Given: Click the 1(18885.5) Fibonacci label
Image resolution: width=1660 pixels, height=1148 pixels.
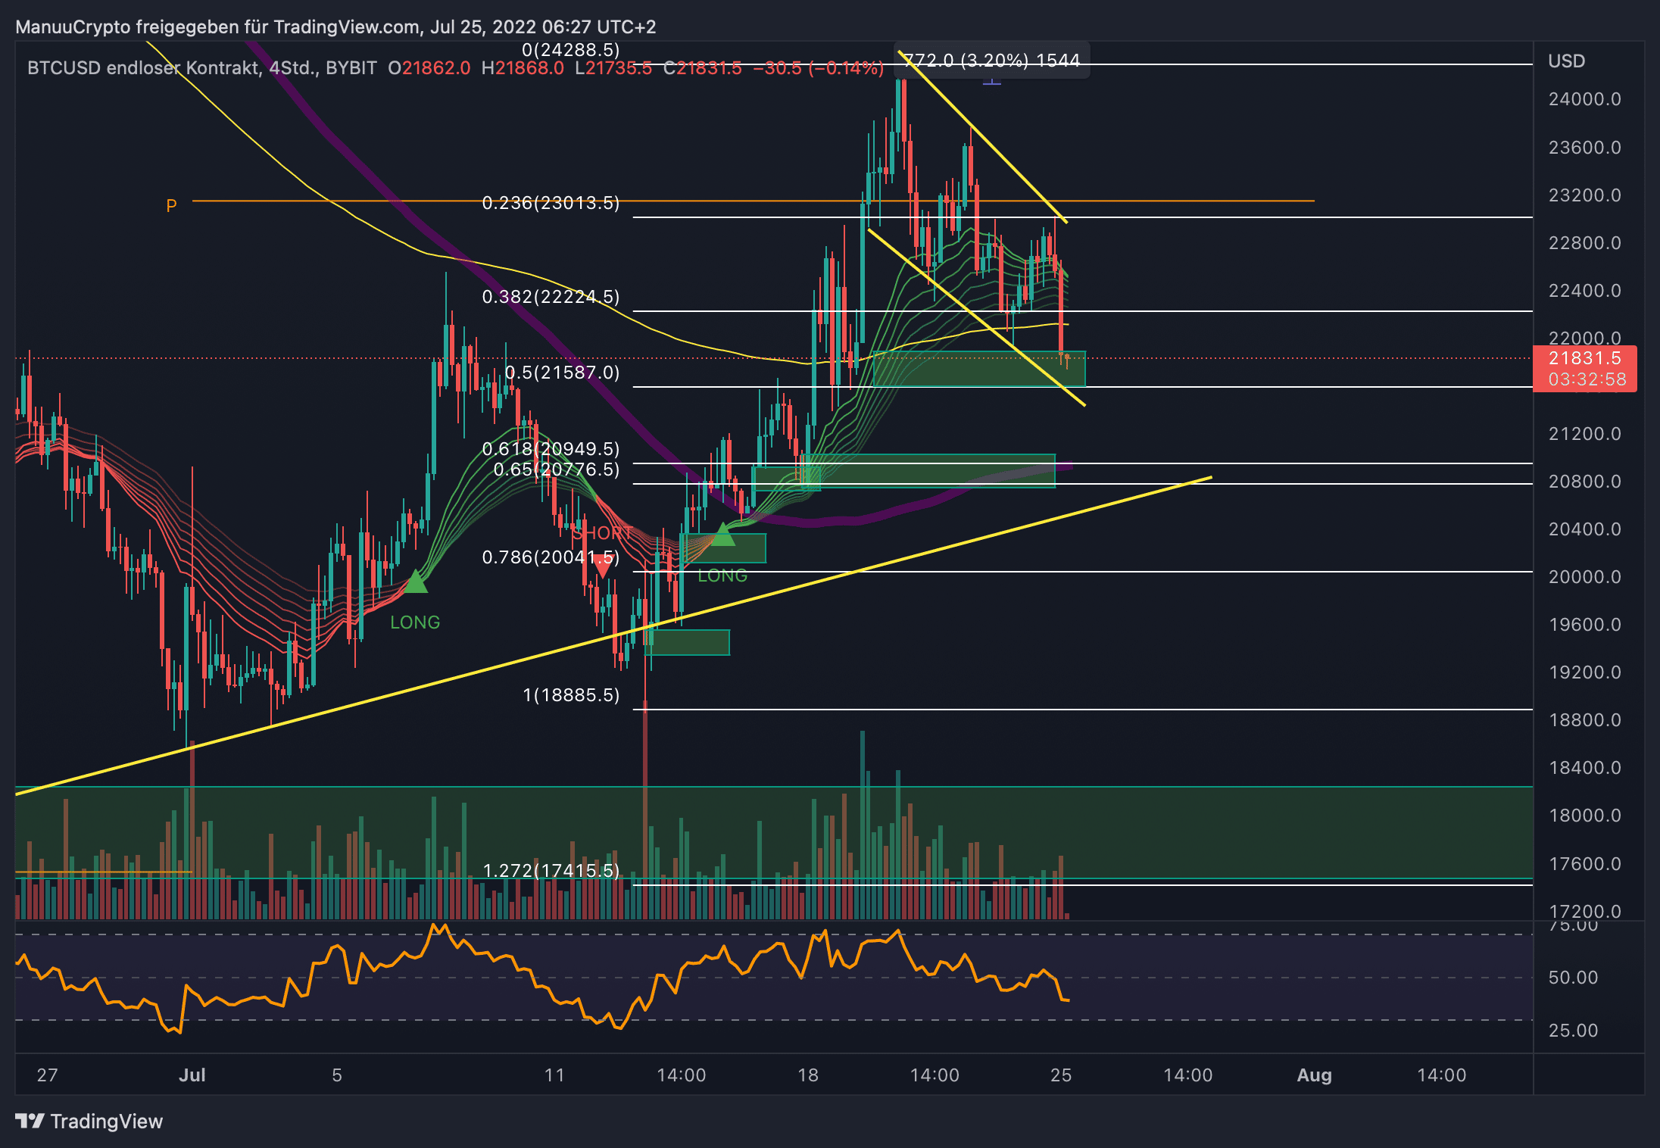Looking at the screenshot, I should click(571, 695).
